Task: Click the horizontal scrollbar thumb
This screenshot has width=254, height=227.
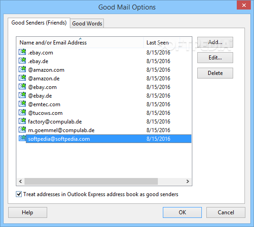Action: [x=91, y=181]
